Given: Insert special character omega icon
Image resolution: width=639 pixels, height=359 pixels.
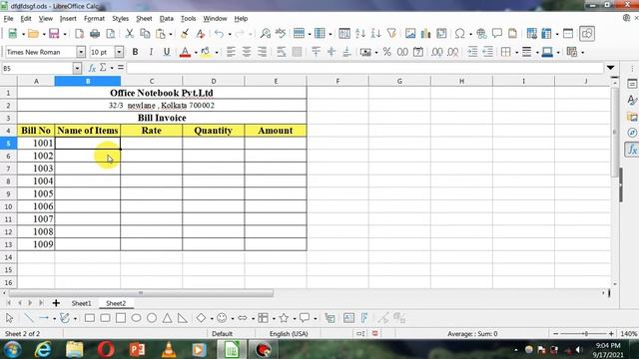Looking at the screenshot, I should pos(459,33).
